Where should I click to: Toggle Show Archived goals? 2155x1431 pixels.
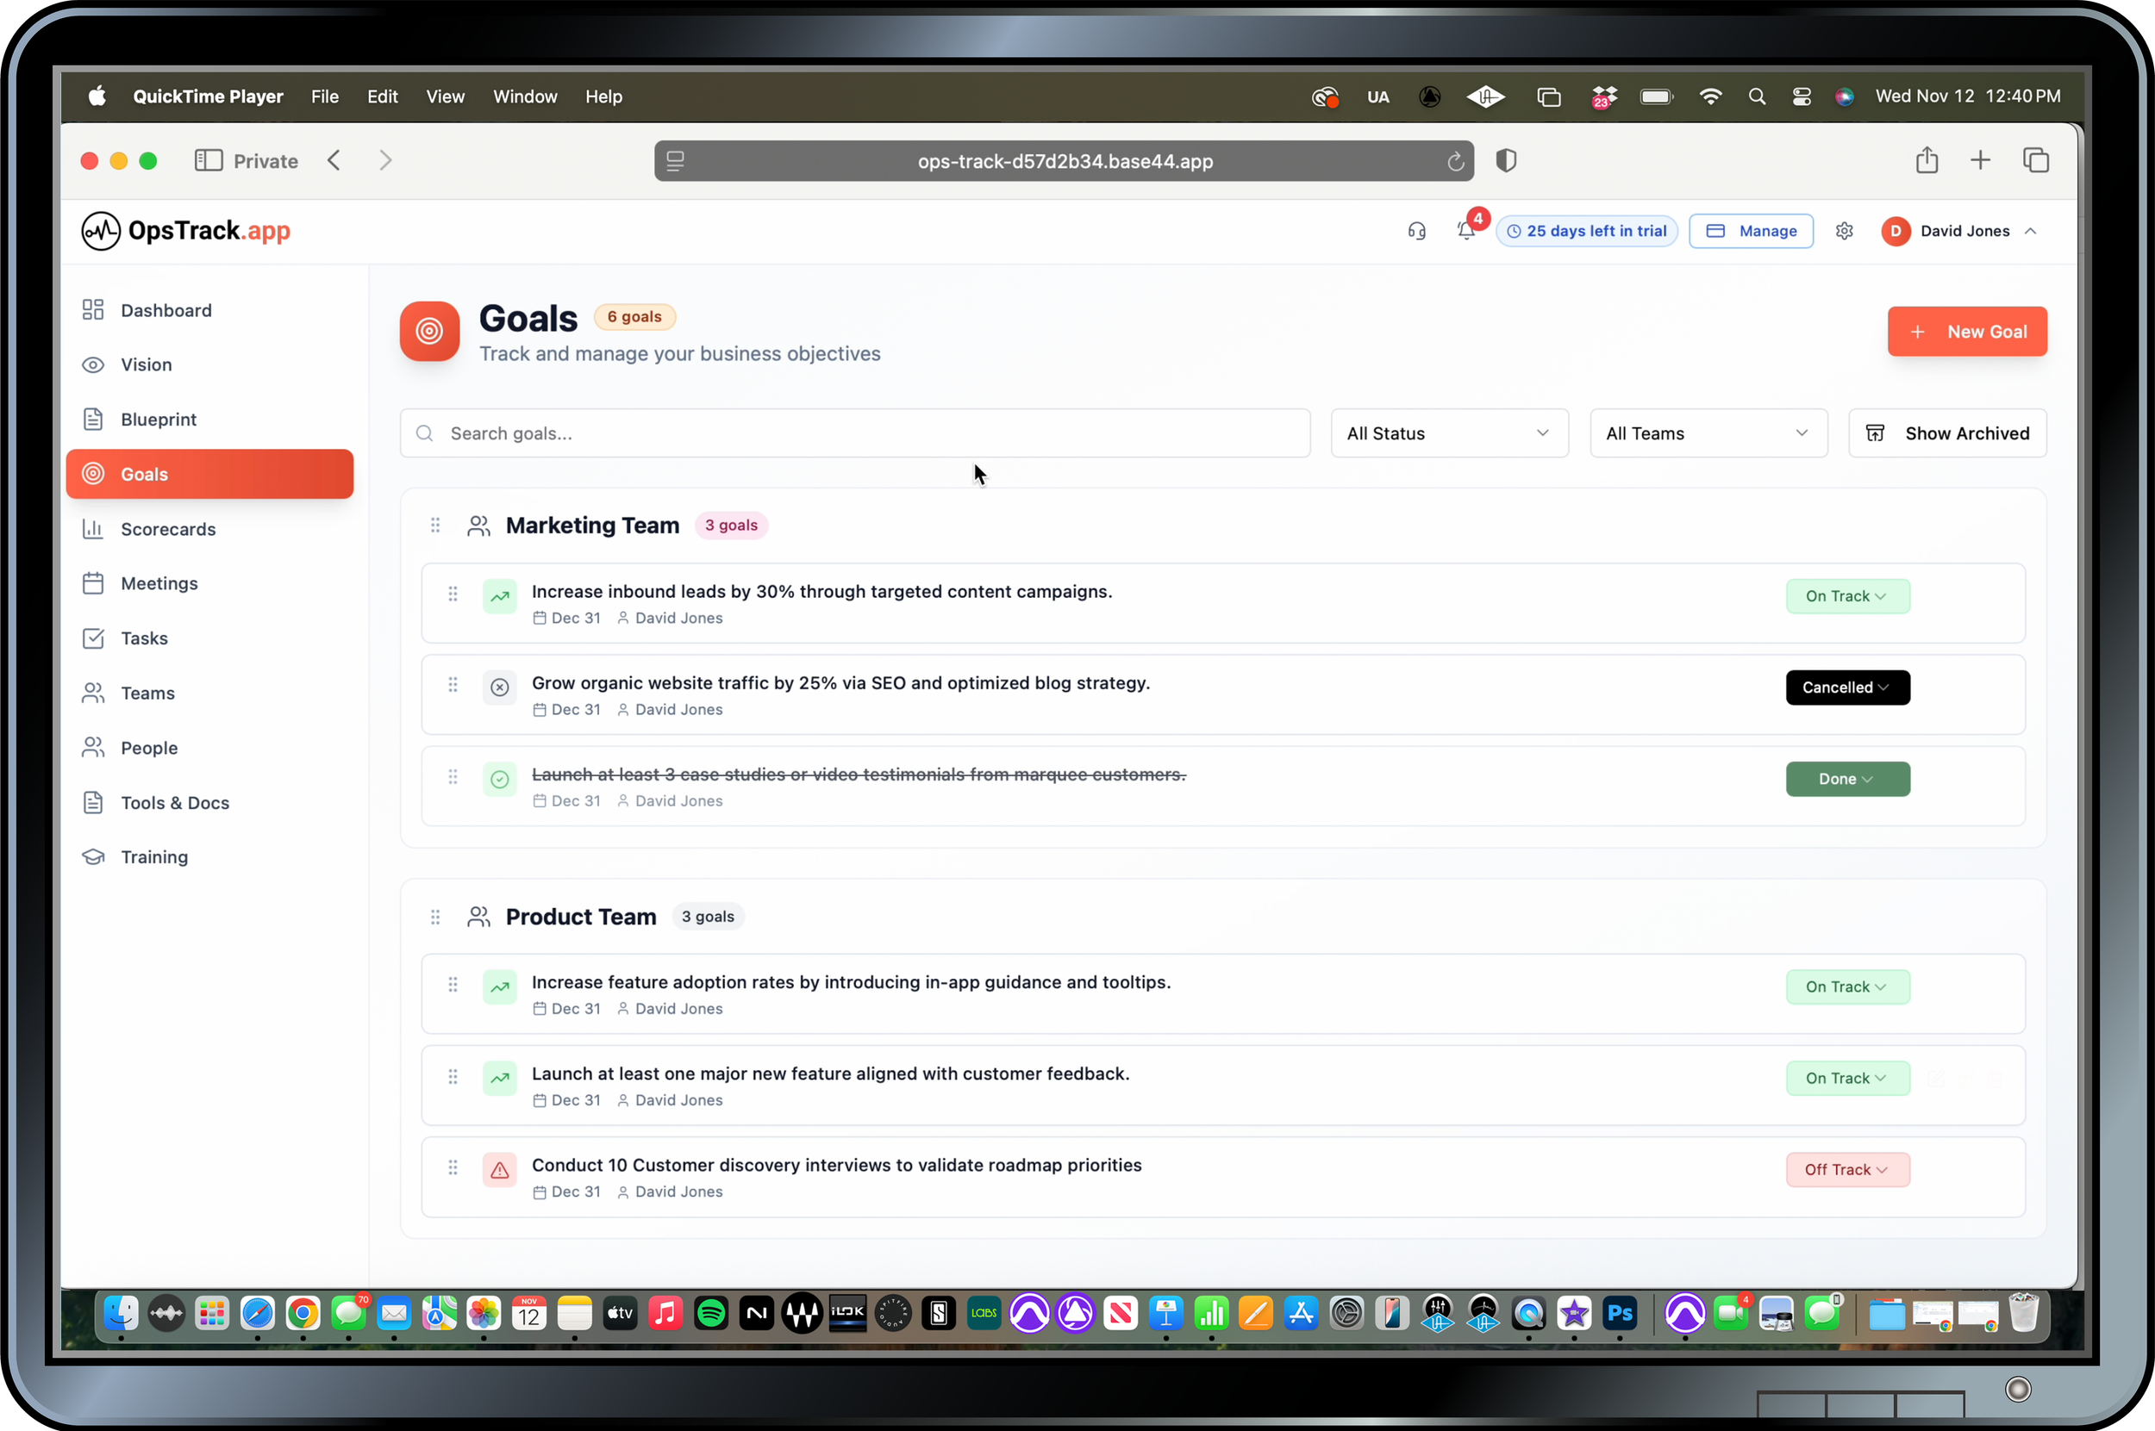click(x=1946, y=433)
